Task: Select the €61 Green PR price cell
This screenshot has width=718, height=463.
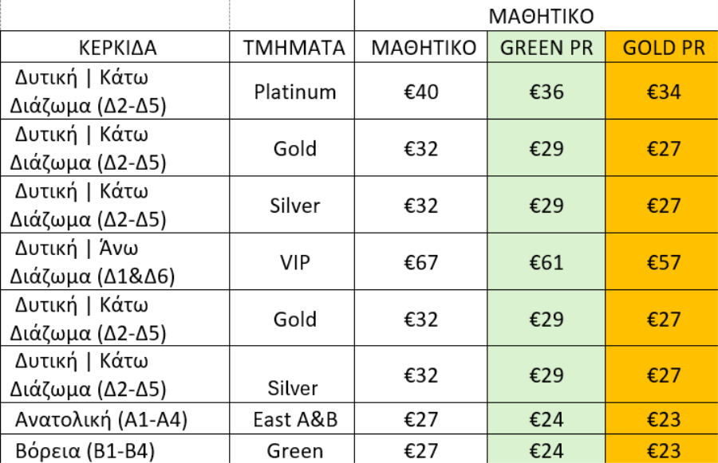Action: click(x=546, y=261)
